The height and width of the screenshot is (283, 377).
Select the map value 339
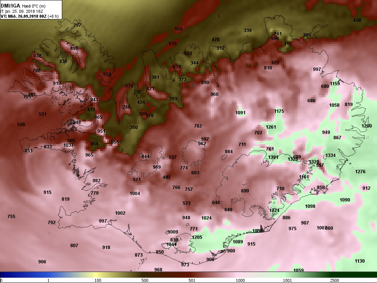coord(248,30)
